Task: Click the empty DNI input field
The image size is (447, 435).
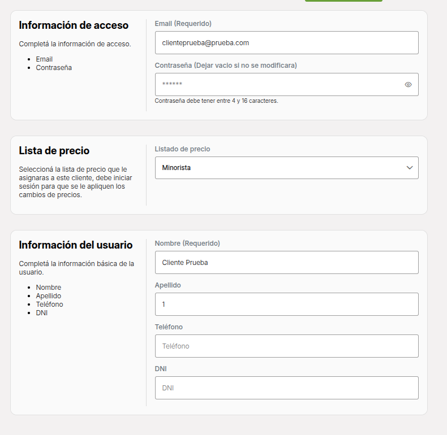Action: (x=286, y=388)
